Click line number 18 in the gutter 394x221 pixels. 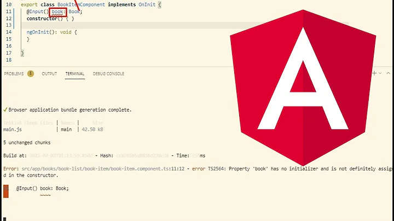(x=9, y=60)
